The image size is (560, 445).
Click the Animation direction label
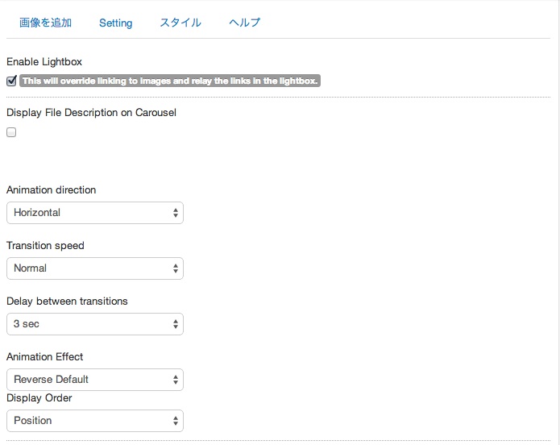pos(51,189)
